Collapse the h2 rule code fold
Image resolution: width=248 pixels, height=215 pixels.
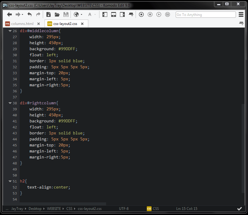click(x=10, y=181)
